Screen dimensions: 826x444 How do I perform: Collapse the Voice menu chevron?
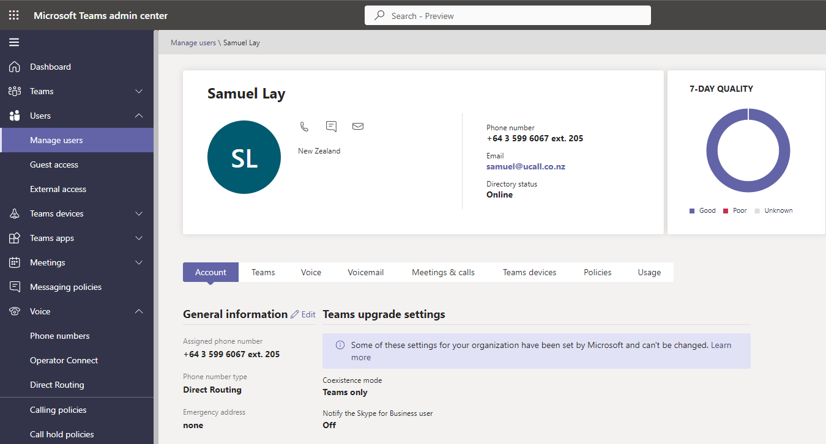click(139, 311)
